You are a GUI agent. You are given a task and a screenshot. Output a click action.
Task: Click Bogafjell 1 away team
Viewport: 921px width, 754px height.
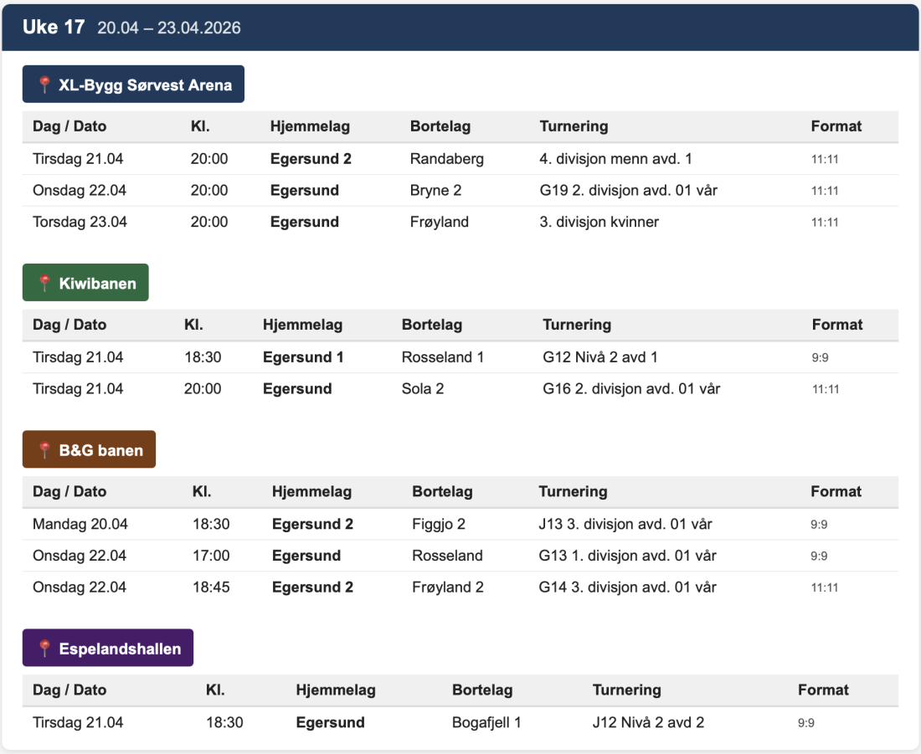pyautogui.click(x=486, y=722)
